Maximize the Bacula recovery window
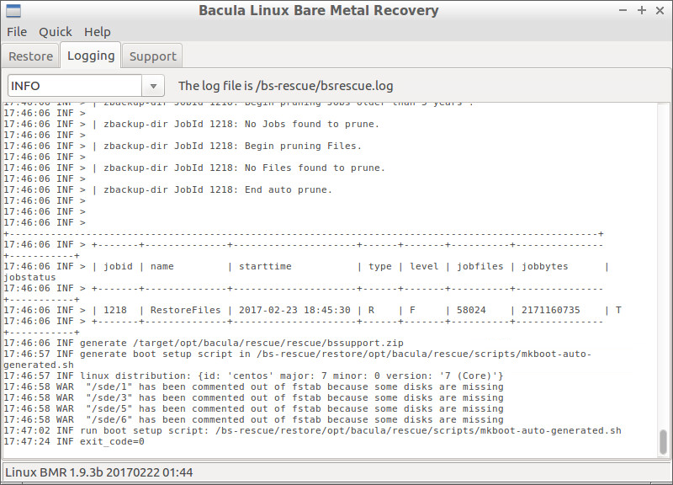 point(642,10)
